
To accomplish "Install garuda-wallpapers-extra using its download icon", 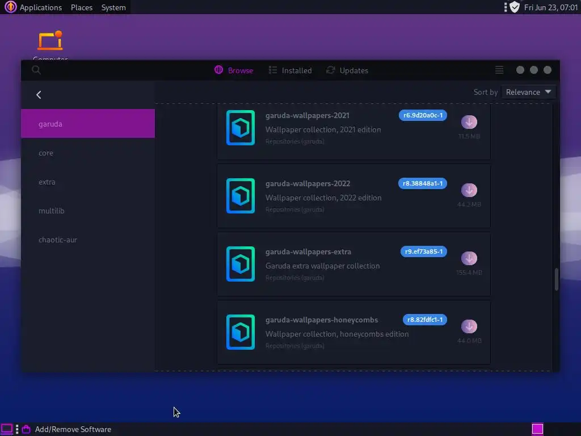I will pyautogui.click(x=469, y=258).
